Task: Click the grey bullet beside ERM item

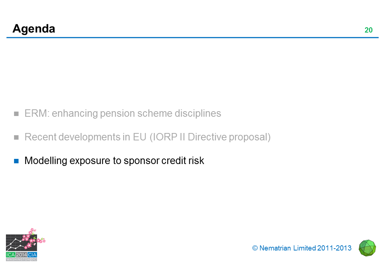Action: tap(16, 114)
